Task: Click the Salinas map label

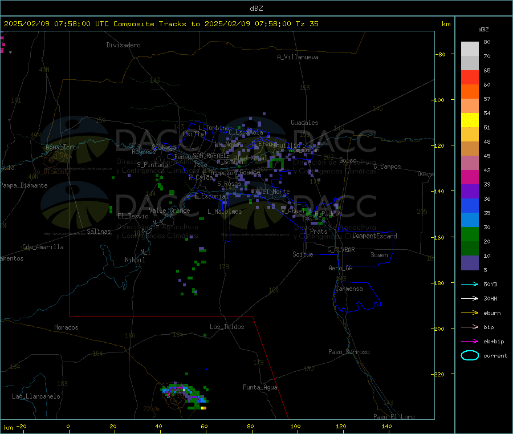Action: pyautogui.click(x=99, y=232)
